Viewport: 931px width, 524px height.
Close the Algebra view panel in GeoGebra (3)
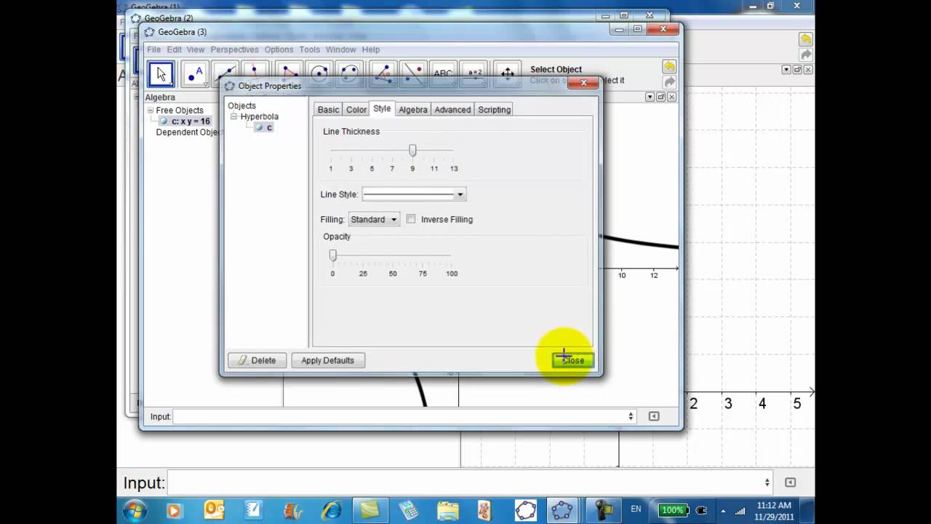671,97
